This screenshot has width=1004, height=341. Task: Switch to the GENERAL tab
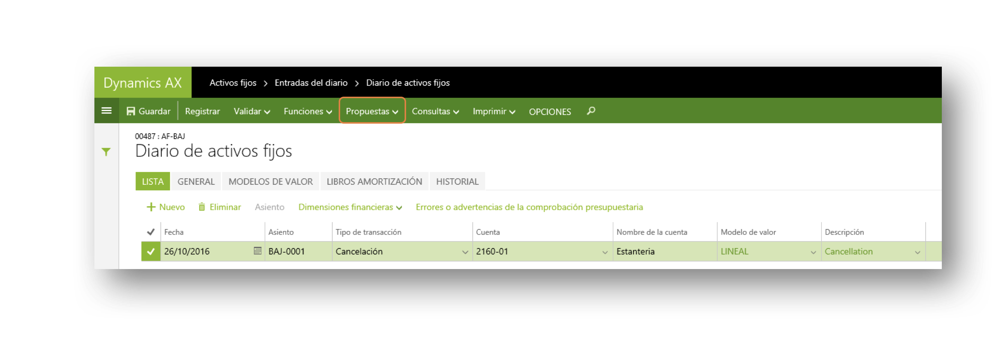pyautogui.click(x=196, y=181)
